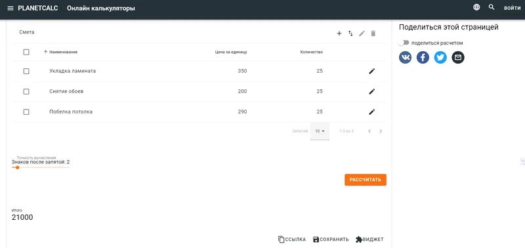The height and width of the screenshot is (248, 525).
Task: Click the 1-3 из 3 pagination text
Action: [346, 131]
